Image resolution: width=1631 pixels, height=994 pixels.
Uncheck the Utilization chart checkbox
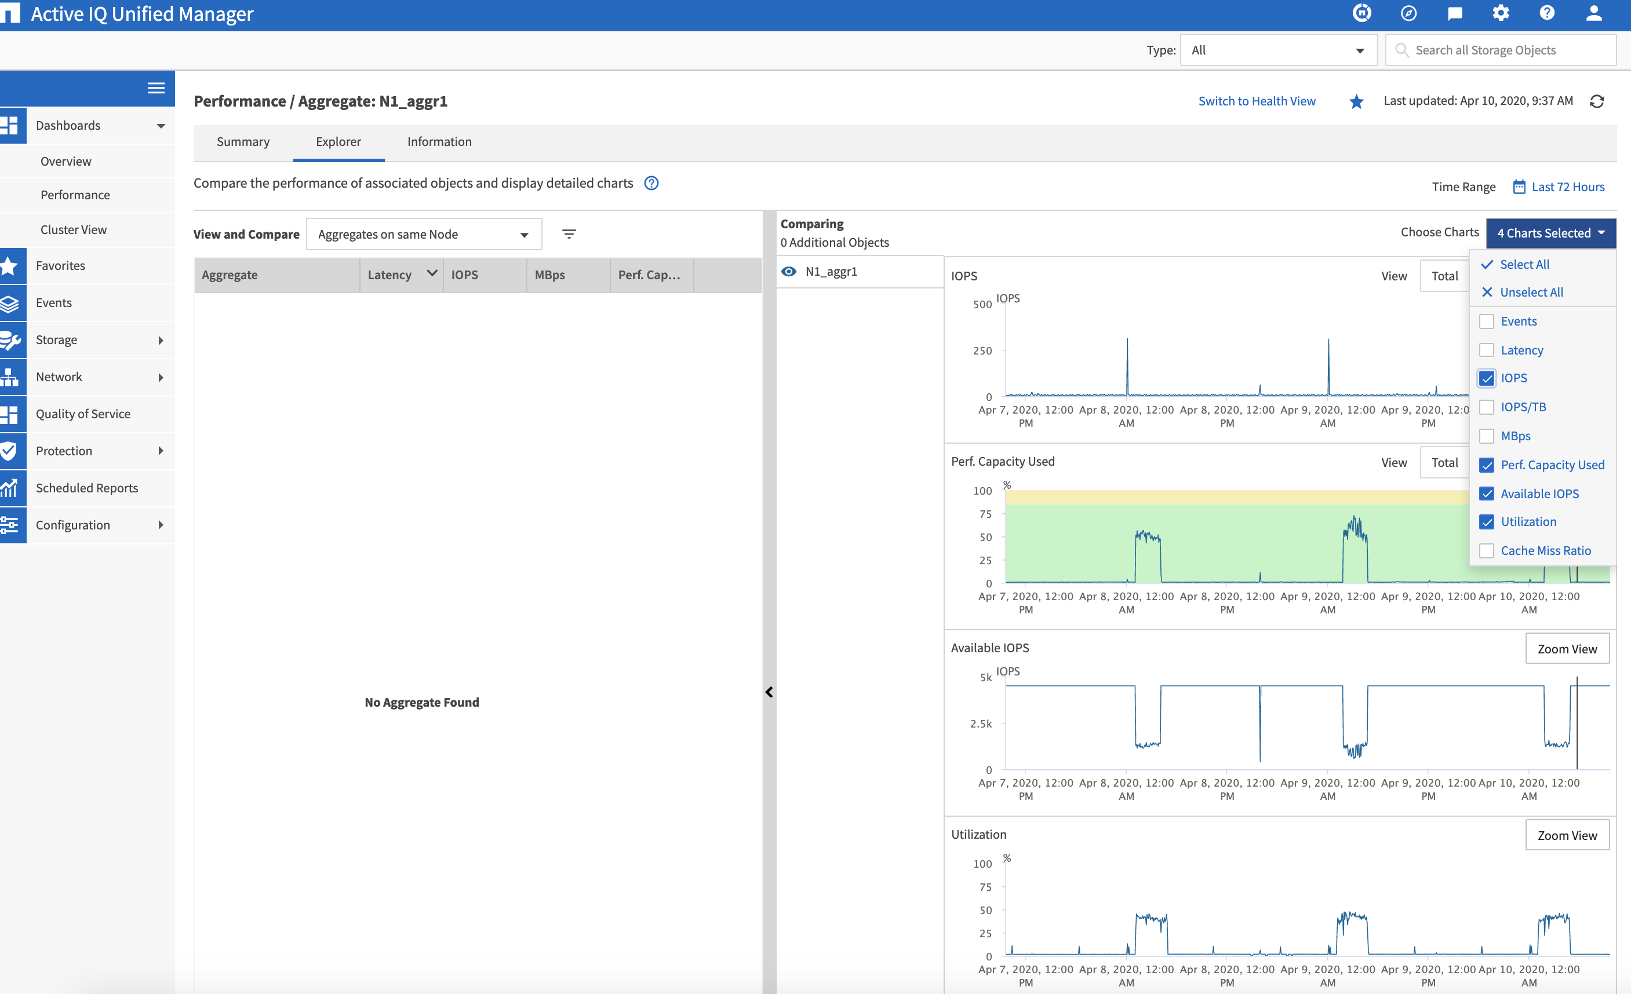click(x=1487, y=522)
